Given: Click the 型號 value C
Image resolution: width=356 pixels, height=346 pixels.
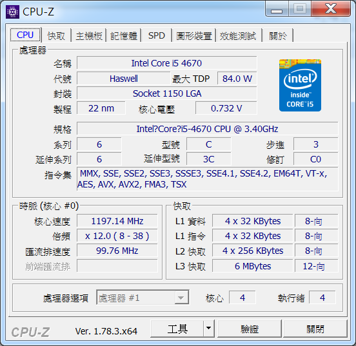Looking at the screenshot, I should (x=209, y=144).
